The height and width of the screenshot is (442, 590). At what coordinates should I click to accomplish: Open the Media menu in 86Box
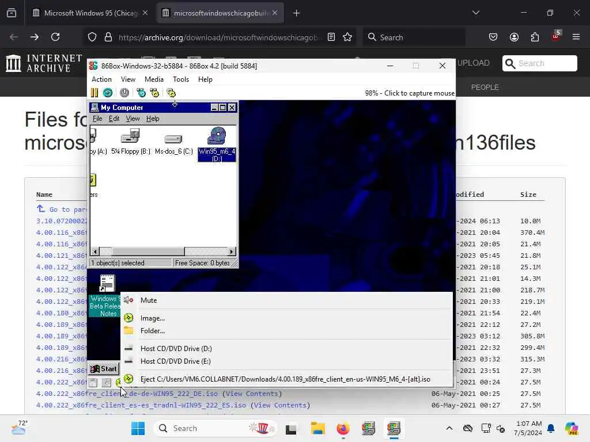click(x=154, y=79)
